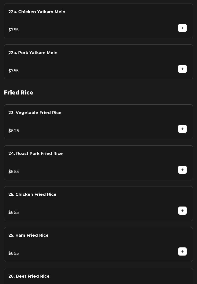Image resolution: width=197 pixels, height=284 pixels.
Task: Select the 24. Roast Pork Fried Rice title
Action: tap(35, 154)
